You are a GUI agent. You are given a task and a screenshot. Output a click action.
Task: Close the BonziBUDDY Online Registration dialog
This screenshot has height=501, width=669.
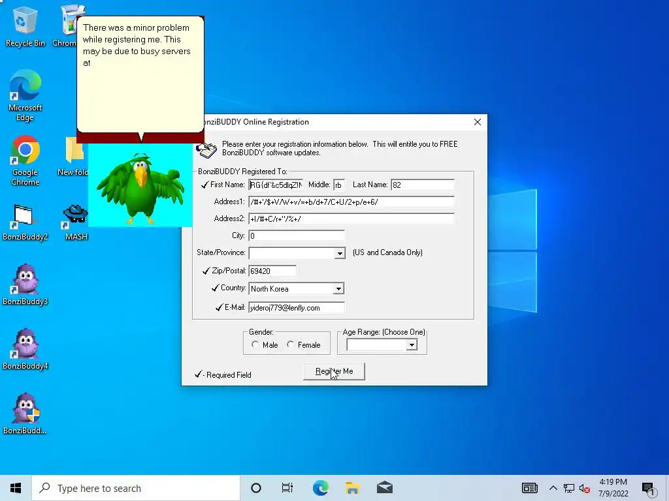(x=478, y=122)
